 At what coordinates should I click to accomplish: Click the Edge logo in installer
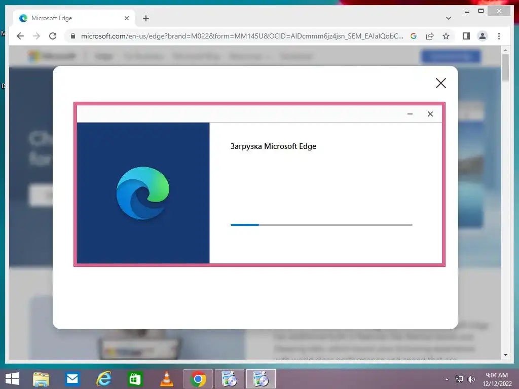coord(142,193)
